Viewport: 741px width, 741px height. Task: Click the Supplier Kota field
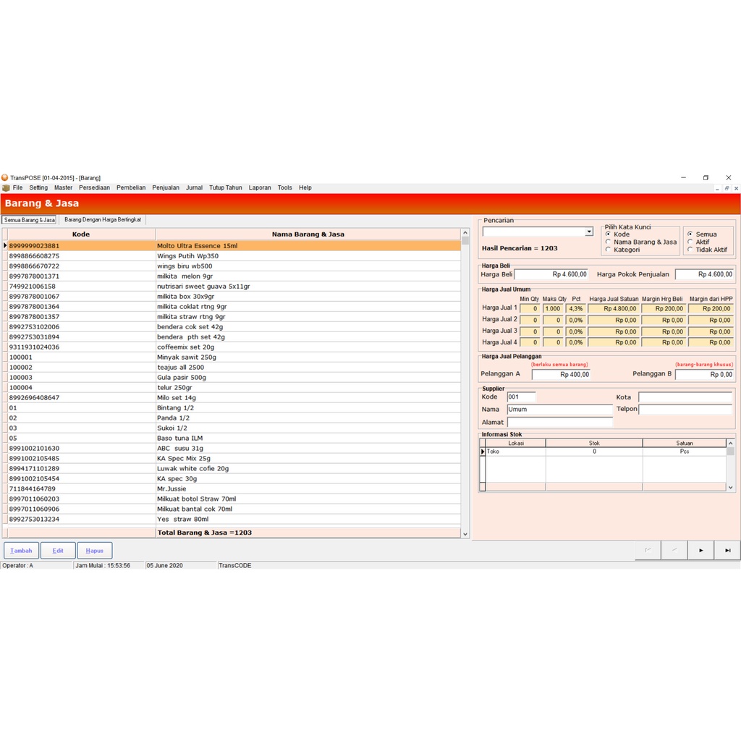[x=685, y=397]
